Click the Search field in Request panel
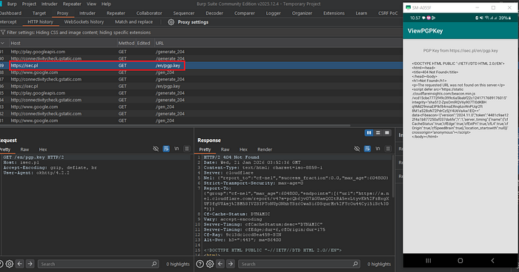This screenshot has width=519, height=272. click(x=98, y=264)
